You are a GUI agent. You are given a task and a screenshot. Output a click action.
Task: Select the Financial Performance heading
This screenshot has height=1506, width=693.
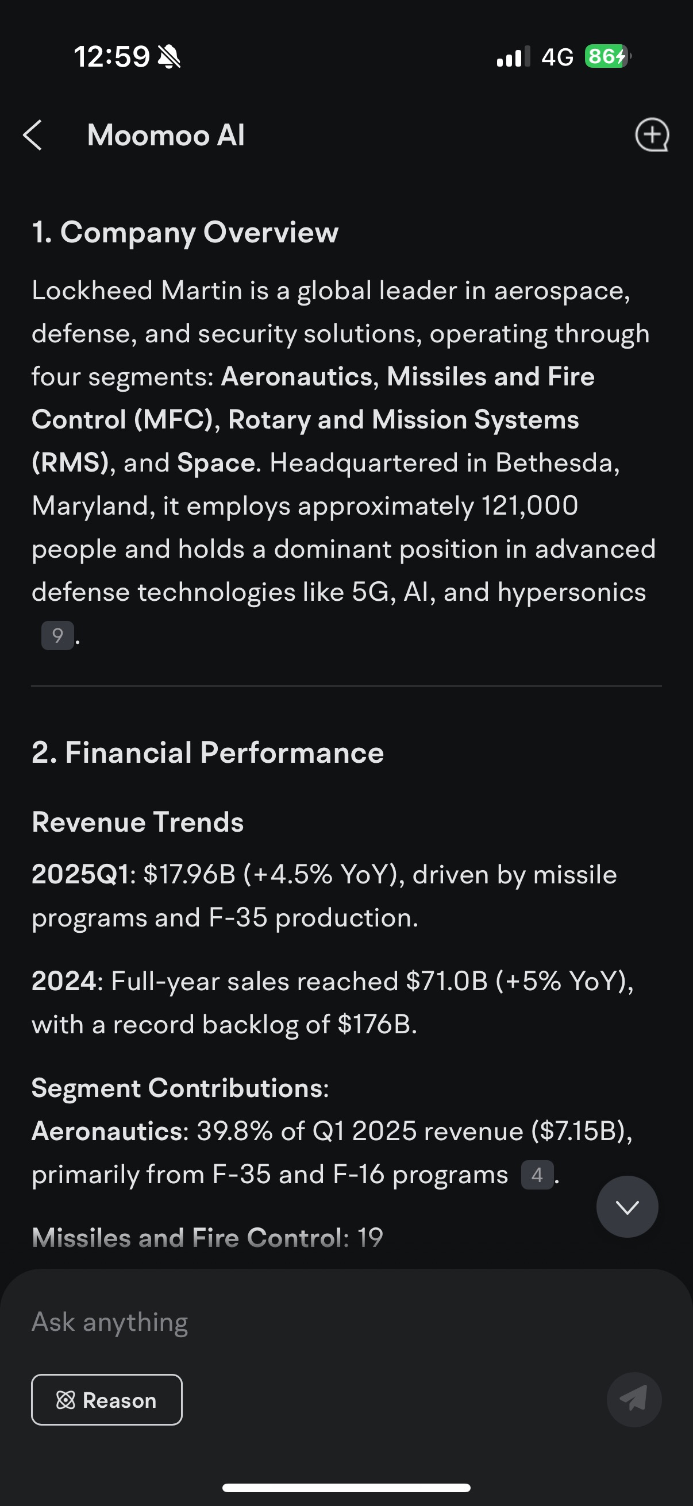(x=207, y=752)
